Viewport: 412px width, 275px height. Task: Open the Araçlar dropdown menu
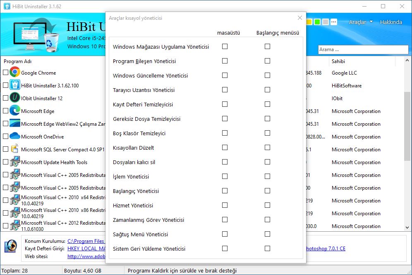(x=361, y=22)
